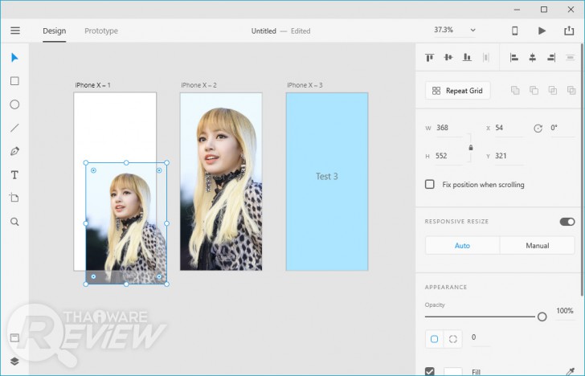Image resolution: width=585 pixels, height=376 pixels.
Task: Align selection to left edge
Action: click(514, 58)
